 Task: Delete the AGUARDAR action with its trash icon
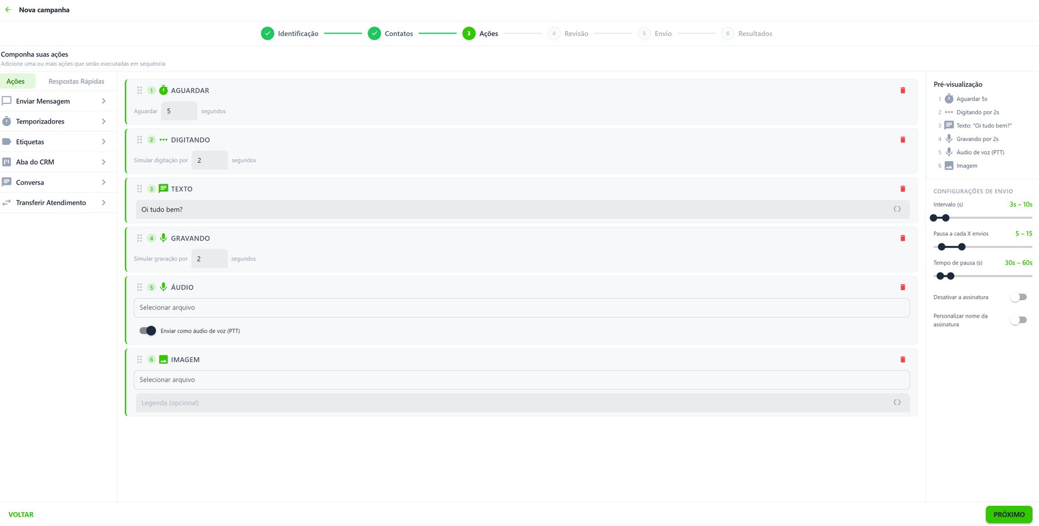(x=903, y=91)
